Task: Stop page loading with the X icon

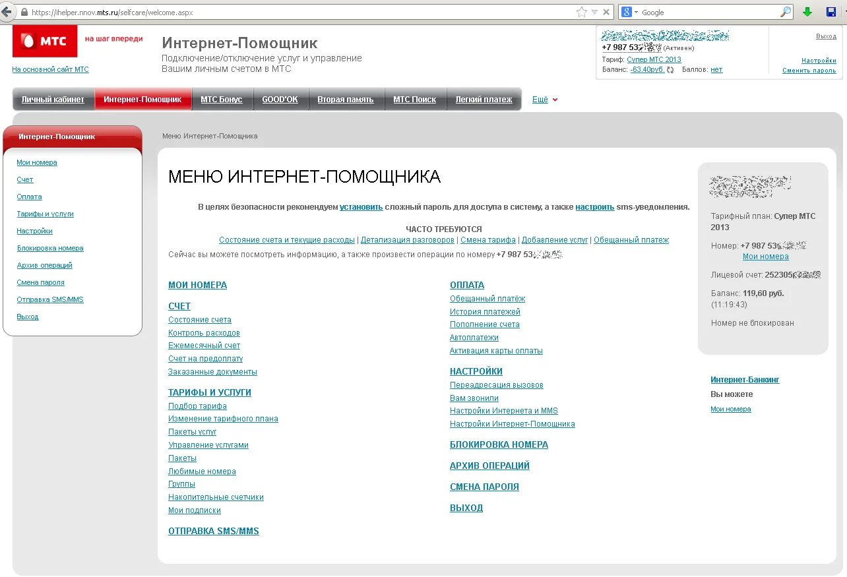Action: click(606, 12)
